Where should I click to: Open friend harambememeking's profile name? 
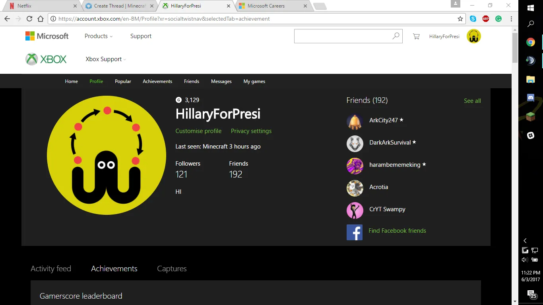click(x=395, y=165)
